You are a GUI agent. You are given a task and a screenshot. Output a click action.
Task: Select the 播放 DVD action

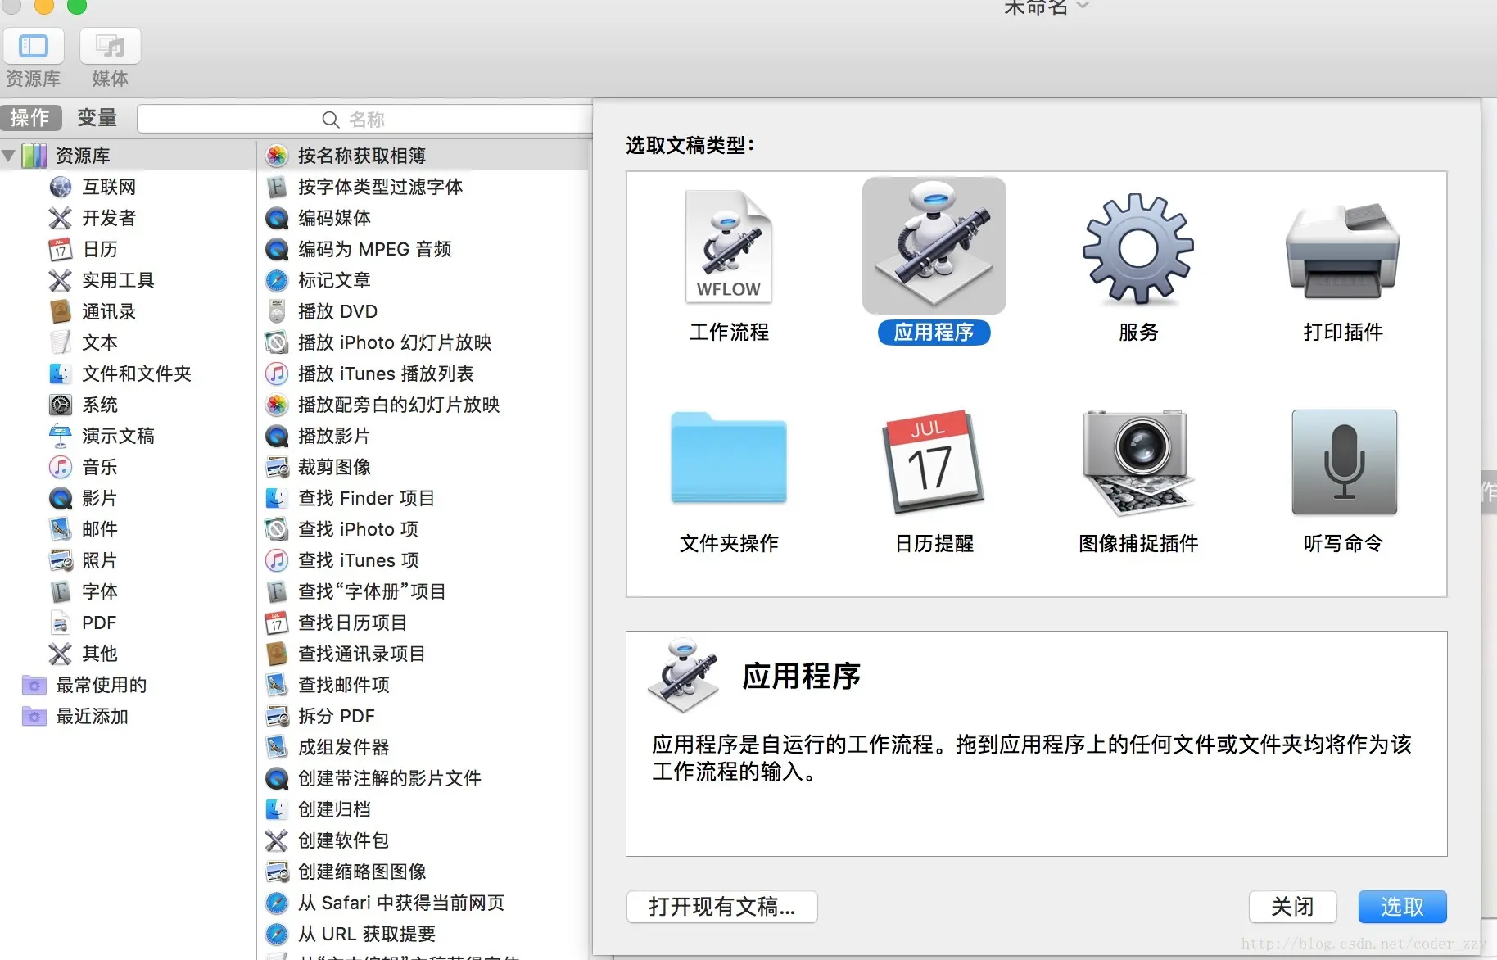(x=337, y=311)
